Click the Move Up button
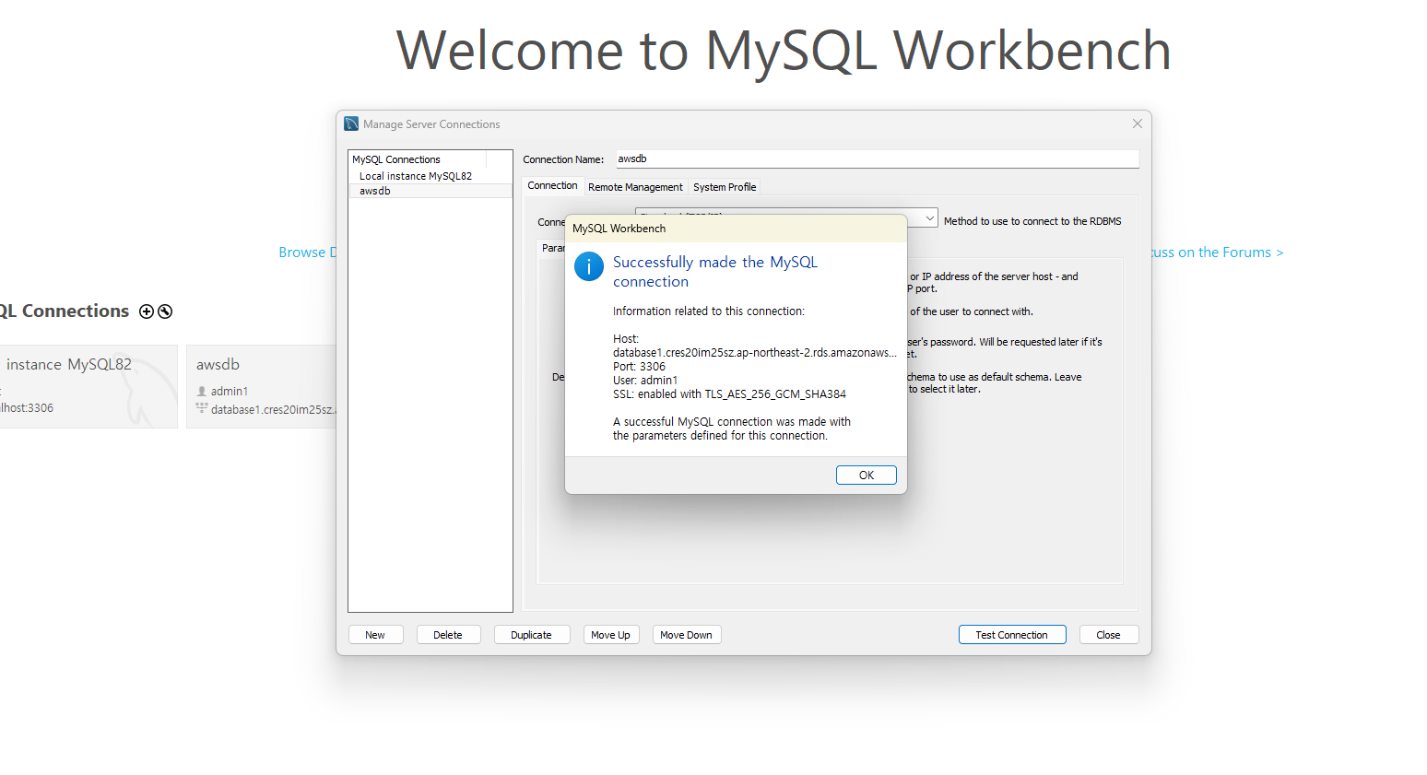The image size is (1427, 775). [x=610, y=635]
